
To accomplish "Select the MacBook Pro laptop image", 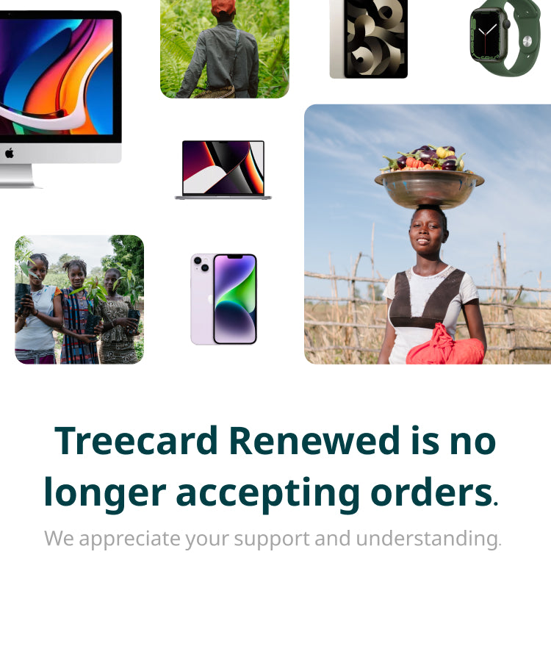I will coord(223,170).
